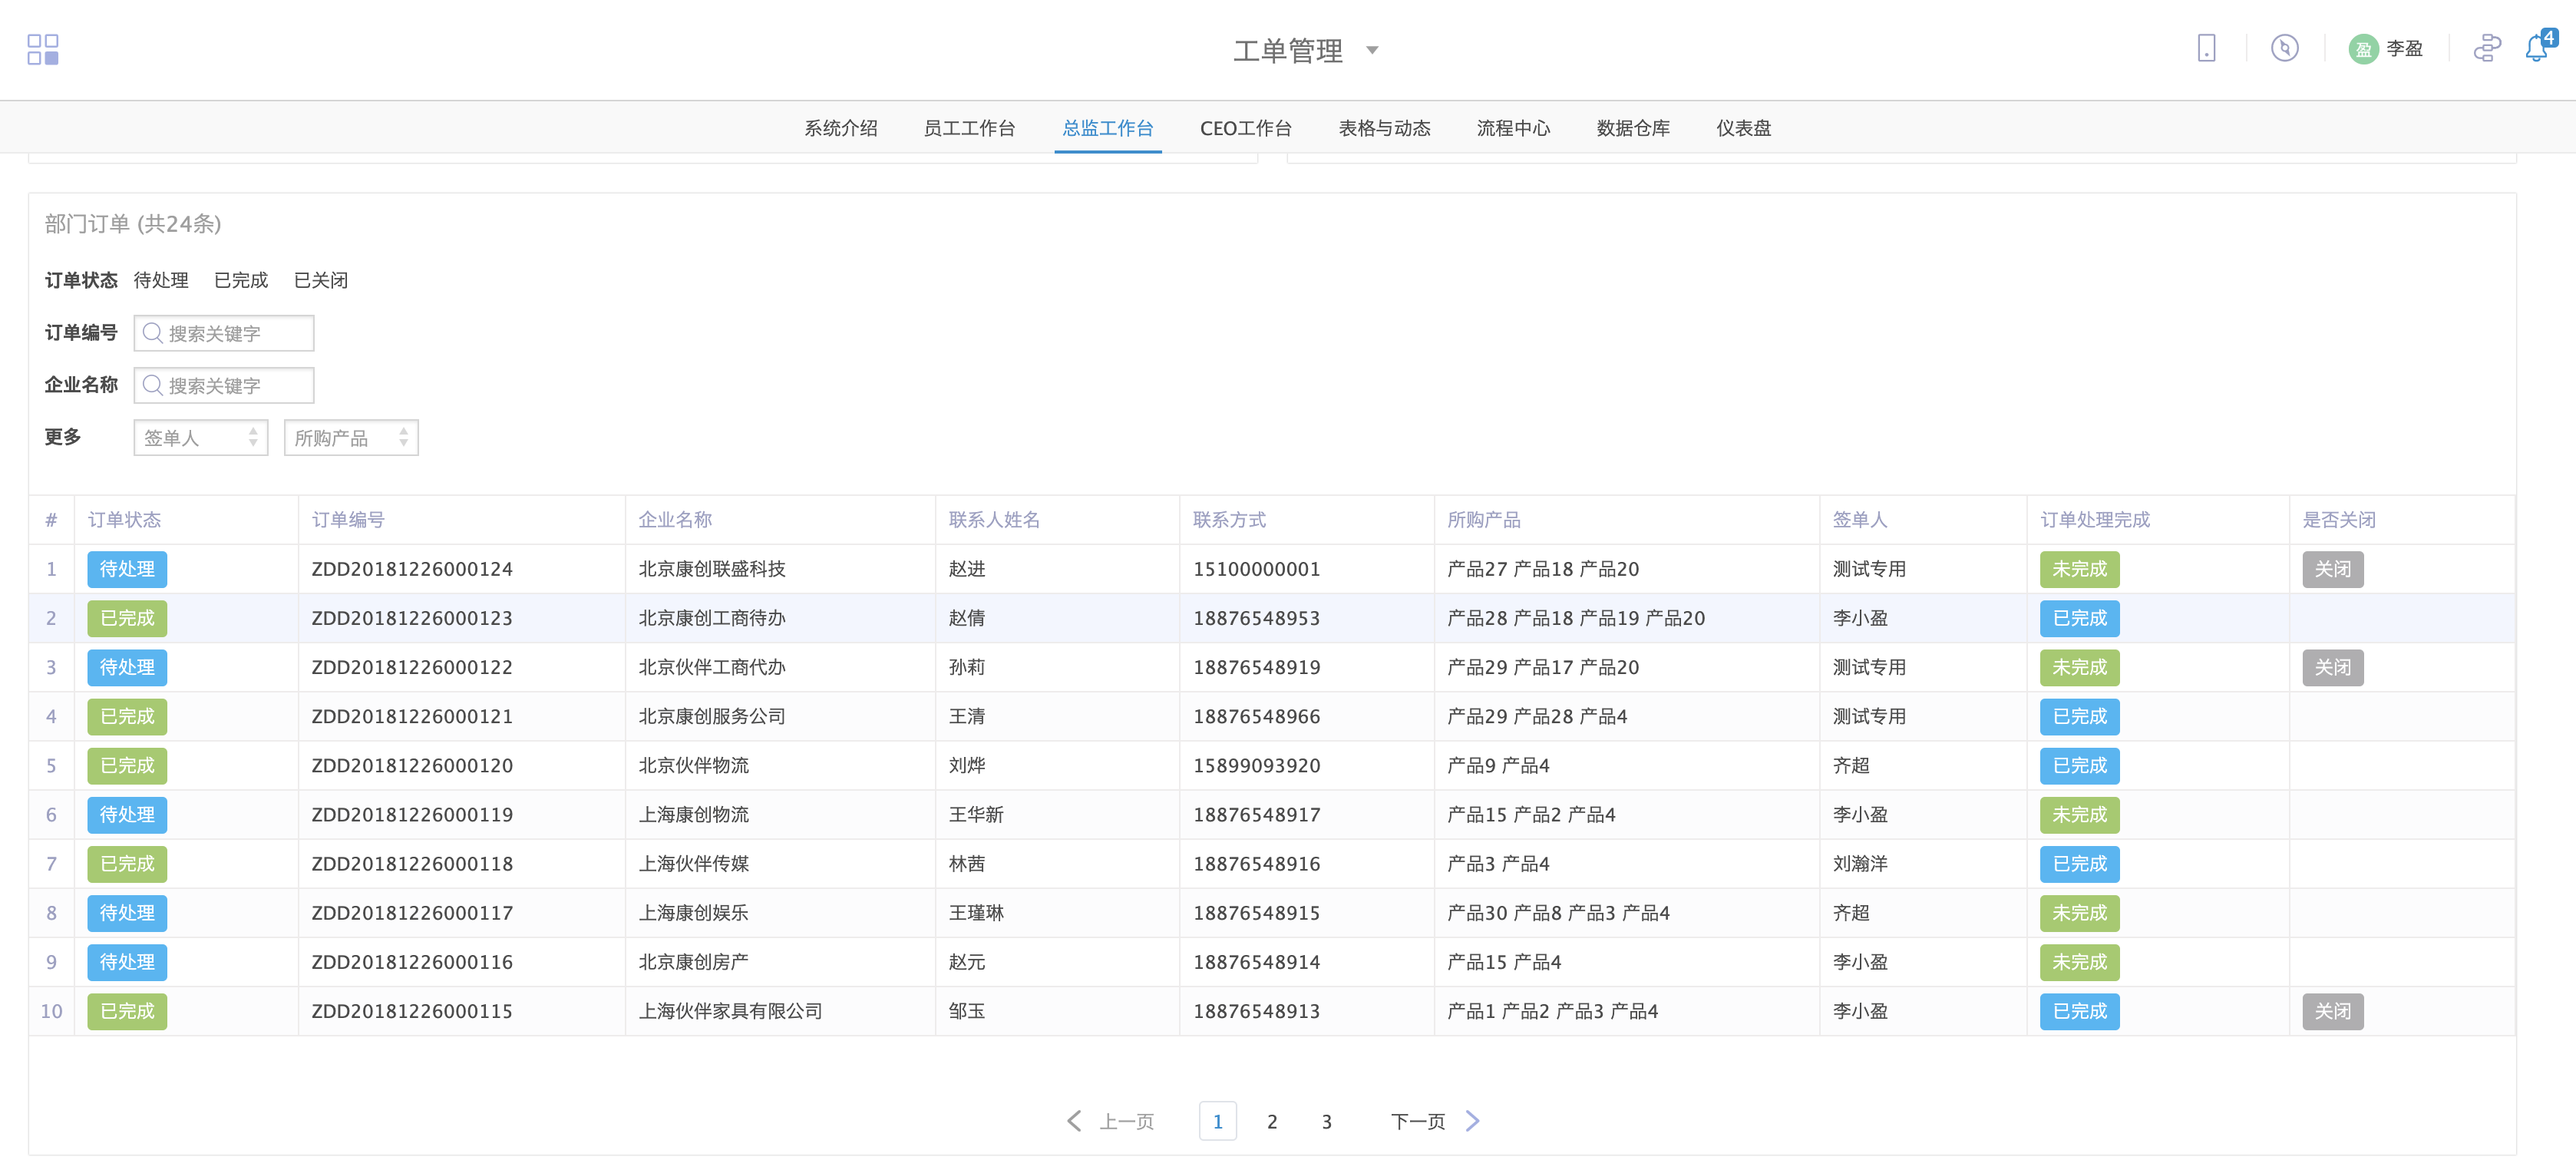The width and height of the screenshot is (2576, 1170).
Task: Click the 下一页 link
Action: [1417, 1121]
